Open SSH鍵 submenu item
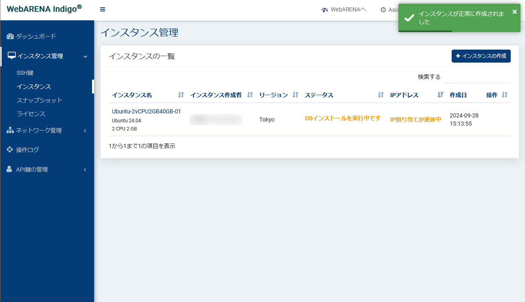The image size is (525, 302). [x=25, y=73]
